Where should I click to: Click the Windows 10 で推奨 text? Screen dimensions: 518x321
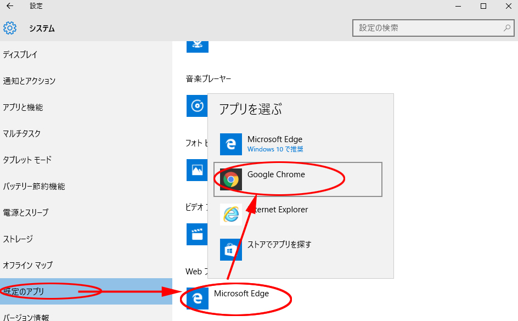(275, 149)
